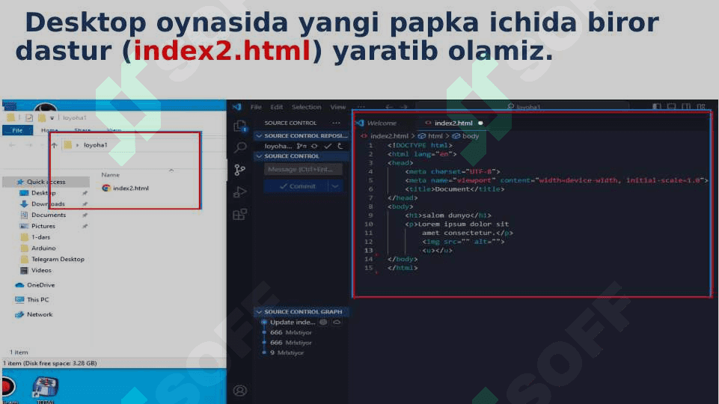The width and height of the screenshot is (719, 404).
Task: Collapse the SOURCE CONTROL REPOSITORIES section
Action: [x=259, y=135]
